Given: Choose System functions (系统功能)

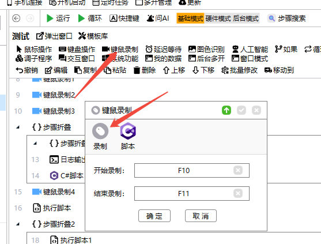Looking at the screenshot, I should pyautogui.click(x=120, y=59).
